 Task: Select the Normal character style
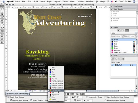point(115,21)
